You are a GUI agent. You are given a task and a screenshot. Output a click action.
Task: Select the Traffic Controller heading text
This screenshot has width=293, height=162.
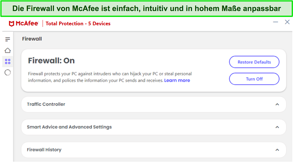click(46, 104)
